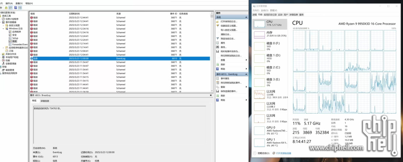This screenshot has width=403, height=162.
Task: Click 简略信息 collapse button in Task Manager
Action: [x=261, y=153]
